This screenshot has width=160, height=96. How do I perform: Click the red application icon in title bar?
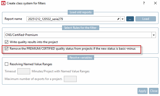(3, 3)
